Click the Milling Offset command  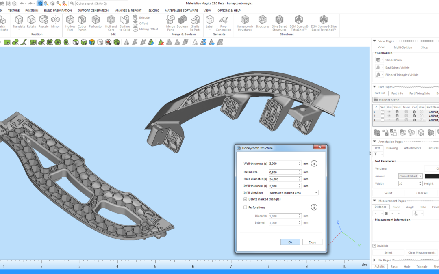(x=146, y=29)
